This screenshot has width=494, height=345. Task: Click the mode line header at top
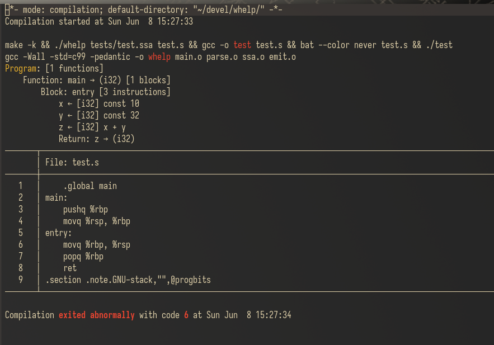pyautogui.click(x=144, y=10)
